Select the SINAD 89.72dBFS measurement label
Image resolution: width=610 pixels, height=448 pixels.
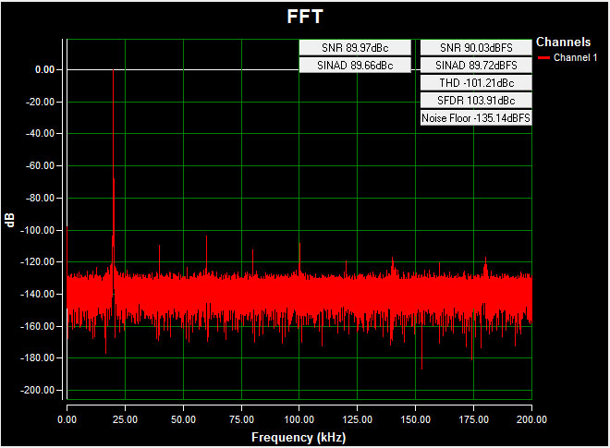(476, 66)
